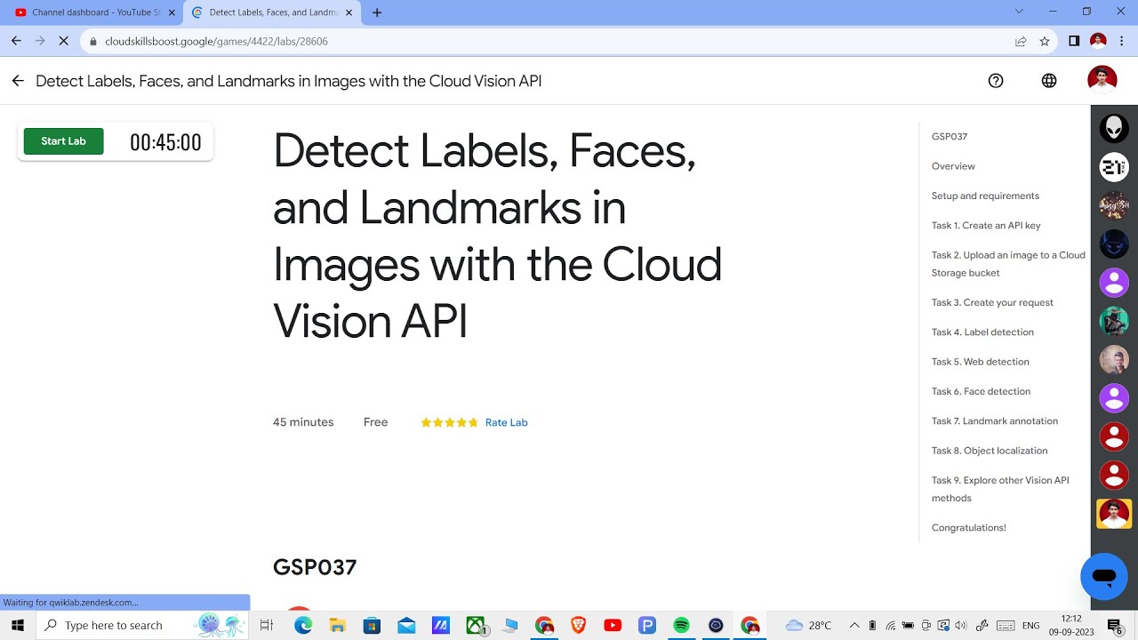Screen dimensions: 1138x640
Task: Open YouTube app from taskbar
Action: tap(613, 625)
